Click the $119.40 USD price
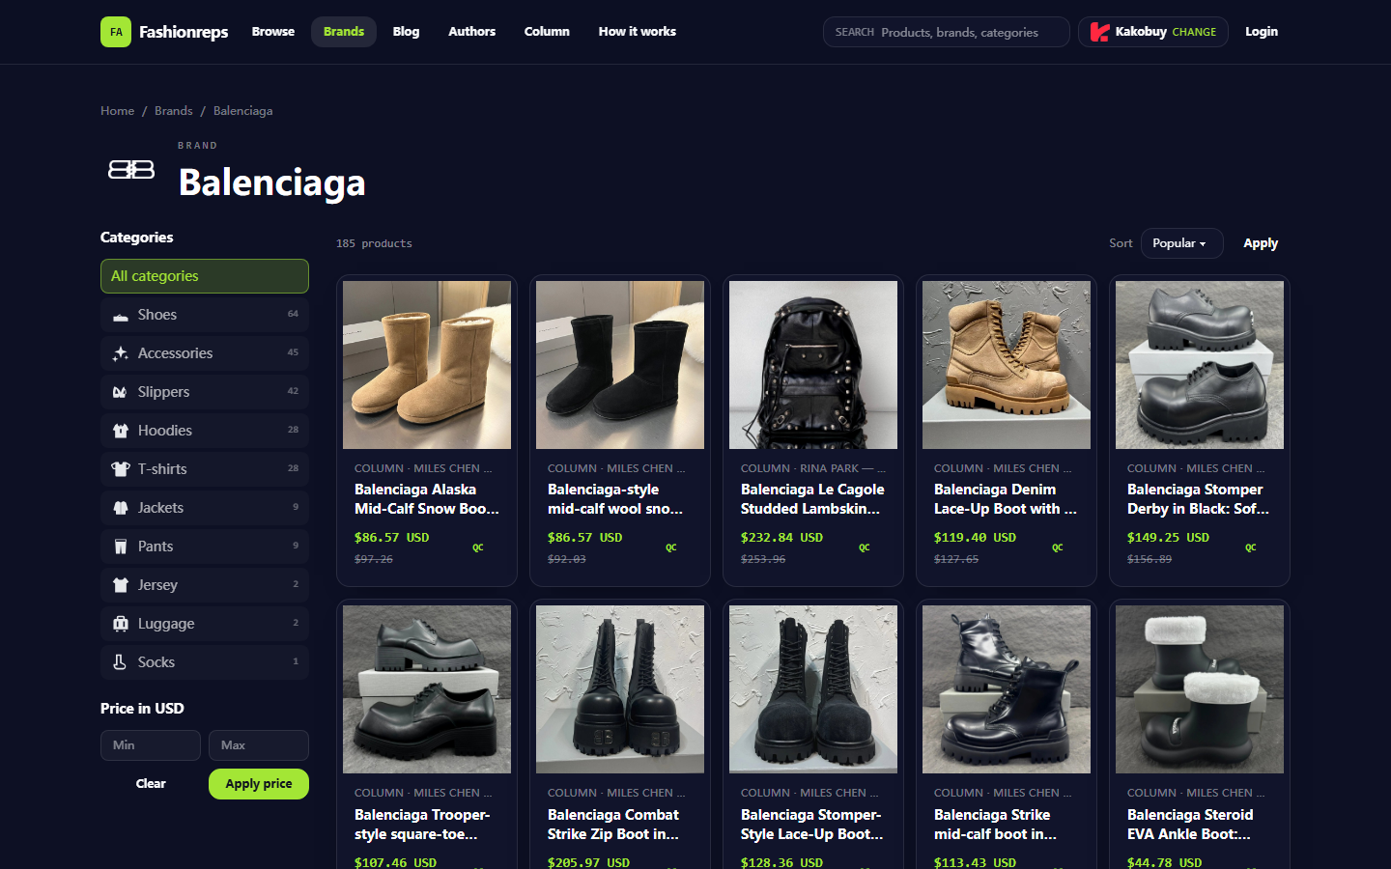The height and width of the screenshot is (869, 1391). click(975, 538)
